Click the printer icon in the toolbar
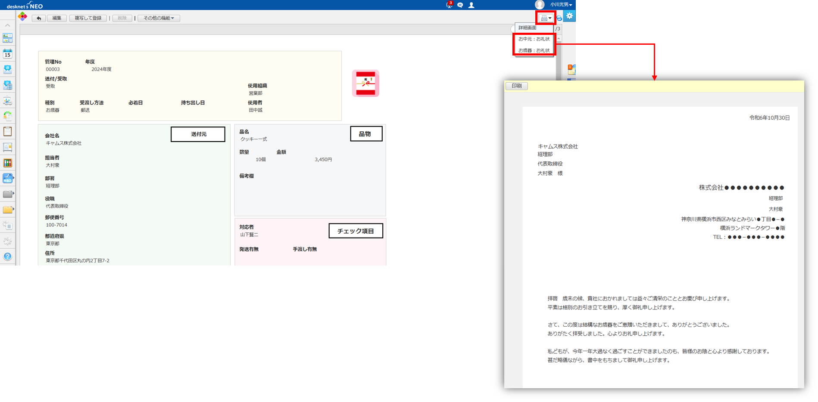 pos(543,18)
